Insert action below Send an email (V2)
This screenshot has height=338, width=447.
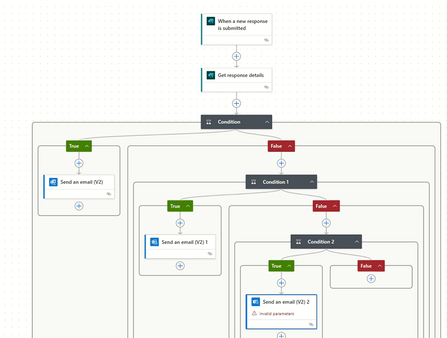(x=79, y=206)
